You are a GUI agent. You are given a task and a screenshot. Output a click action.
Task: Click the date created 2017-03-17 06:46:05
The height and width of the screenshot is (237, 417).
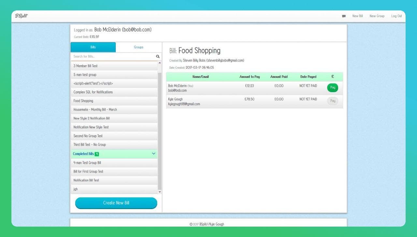(x=200, y=68)
